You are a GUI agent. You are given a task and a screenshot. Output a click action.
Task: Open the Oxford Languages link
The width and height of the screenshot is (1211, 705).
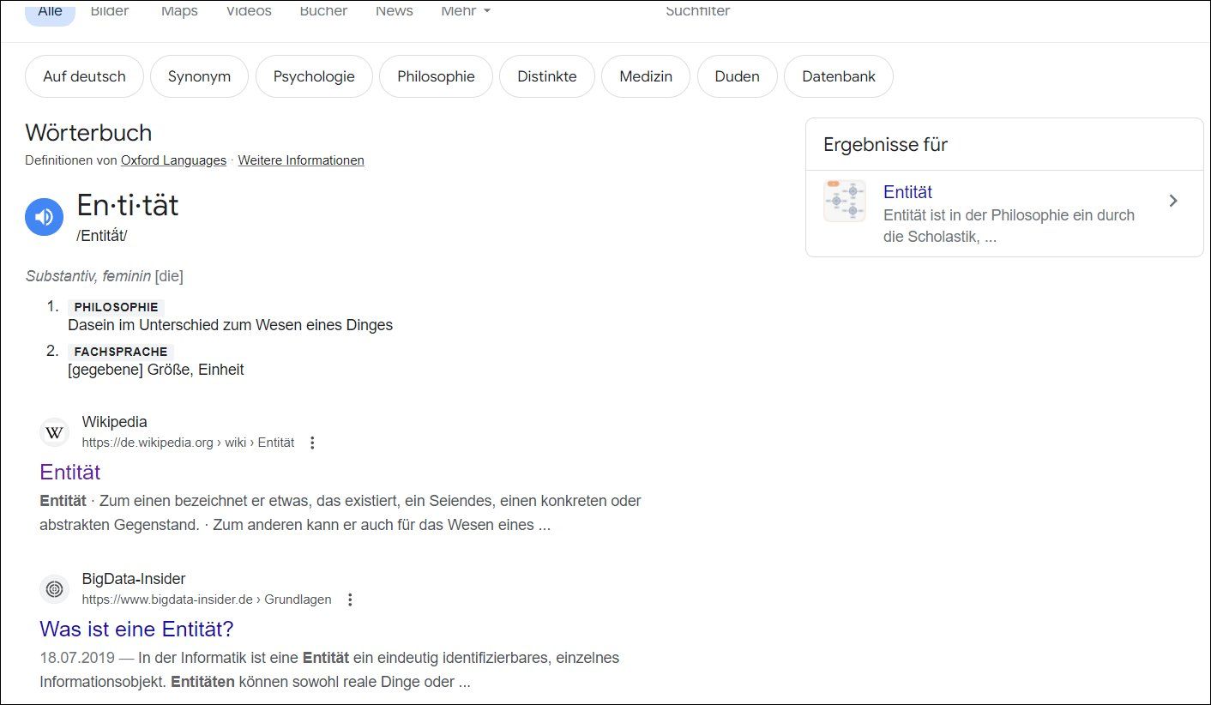click(173, 160)
